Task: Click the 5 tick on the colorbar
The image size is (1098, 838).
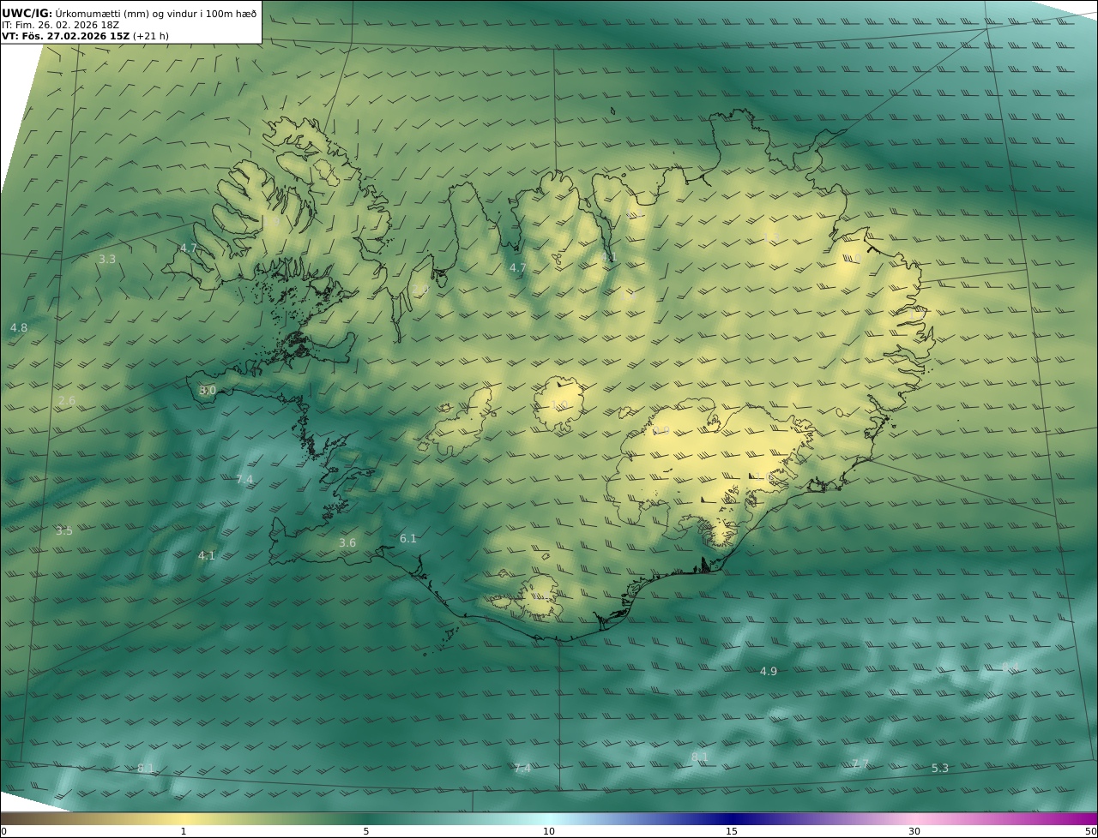Action: pos(366,831)
